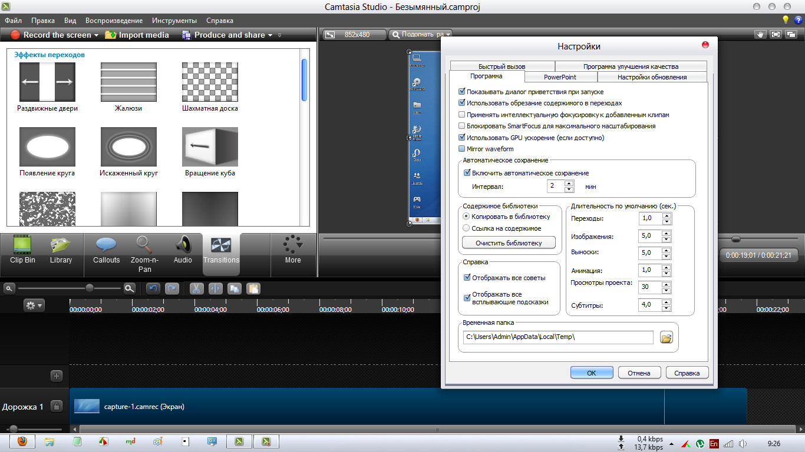The height and width of the screenshot is (452, 805).
Task: Uncheck Использовать GPU ускорение checkbox
Action: pyautogui.click(x=462, y=138)
